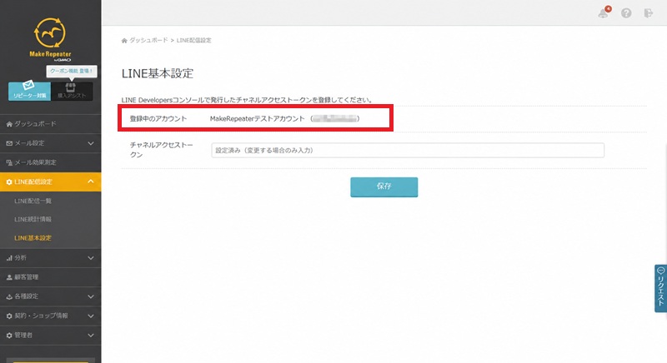The width and height of the screenshot is (667, 363).
Task: Open the メール設定 sidebar menu
Action: pos(50,143)
